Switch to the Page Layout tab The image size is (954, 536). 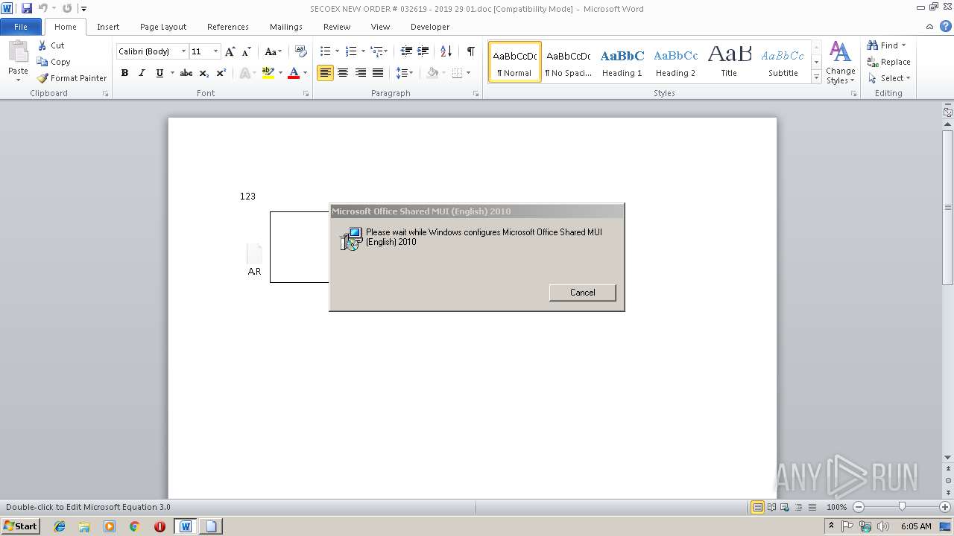coord(163,27)
